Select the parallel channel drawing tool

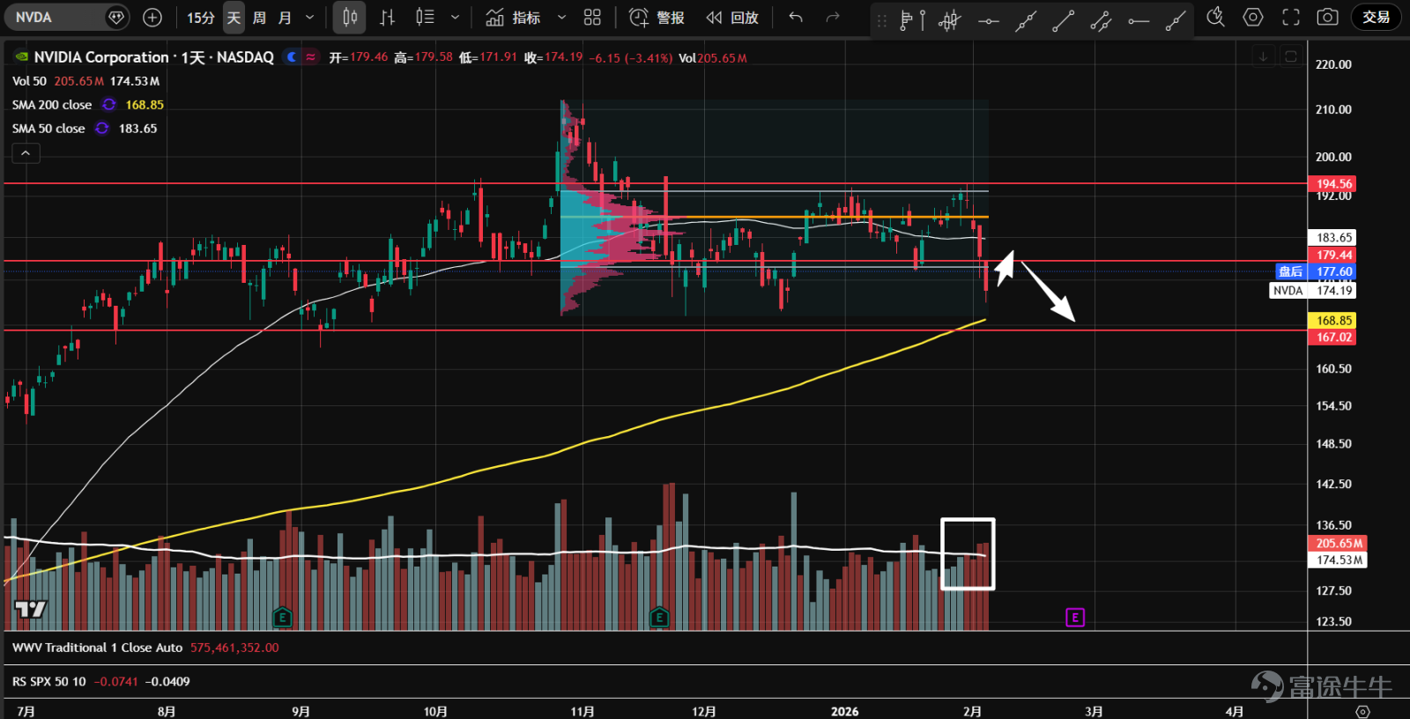tap(1101, 20)
